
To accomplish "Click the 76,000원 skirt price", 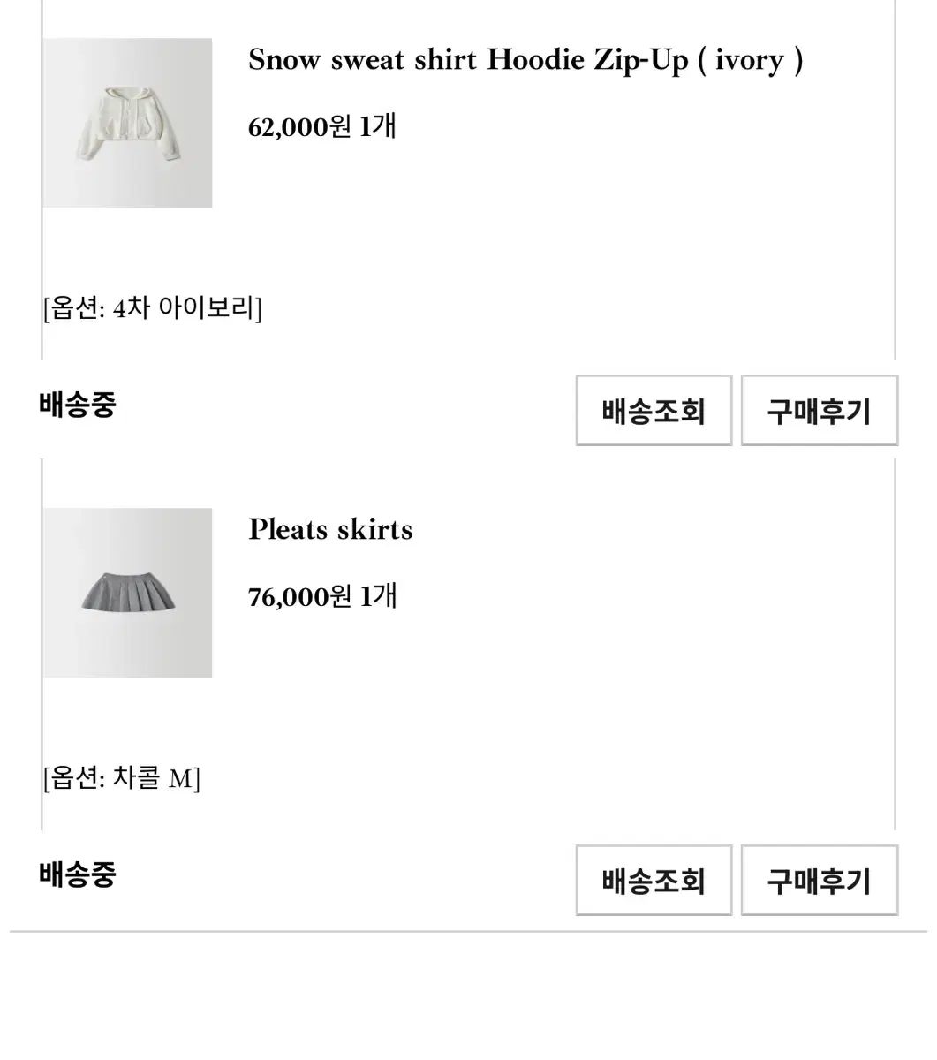I will pyautogui.click(x=299, y=597).
